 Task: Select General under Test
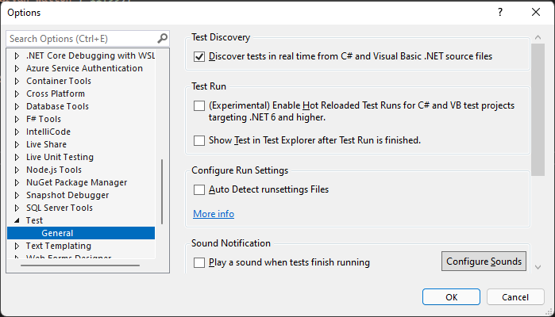tap(57, 233)
